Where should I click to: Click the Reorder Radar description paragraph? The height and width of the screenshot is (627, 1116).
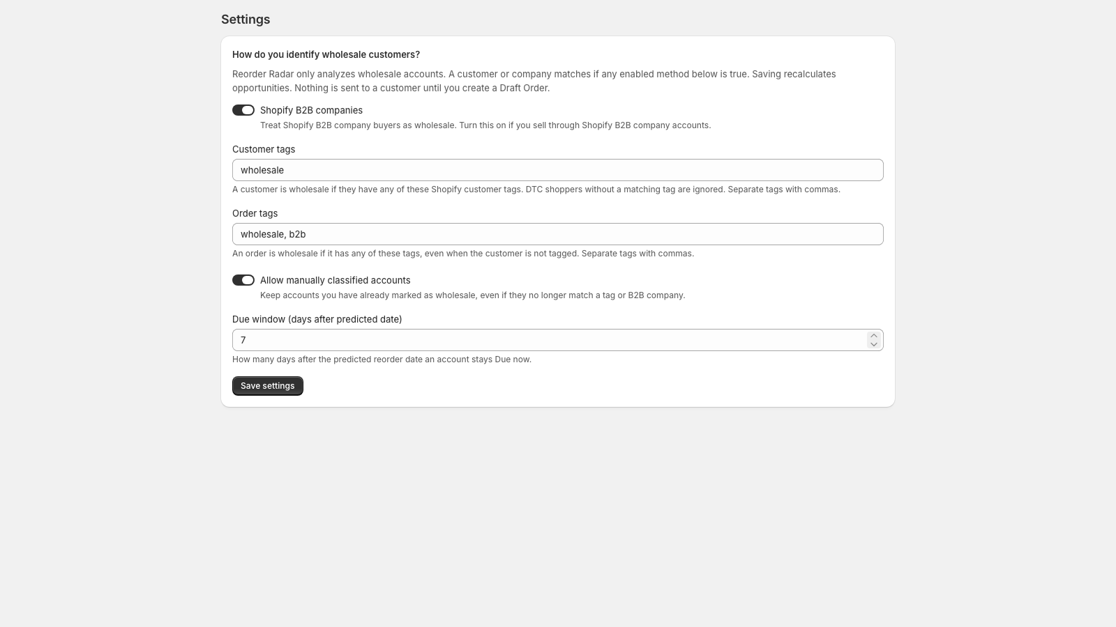pos(534,81)
